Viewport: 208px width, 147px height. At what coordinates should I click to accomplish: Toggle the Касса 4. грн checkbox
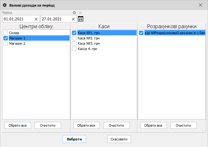[x=74, y=49]
